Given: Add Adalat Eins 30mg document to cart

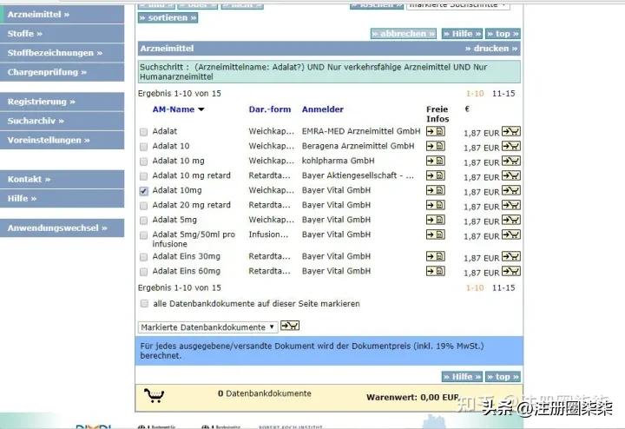Looking at the screenshot, I should pyautogui.click(x=511, y=256).
